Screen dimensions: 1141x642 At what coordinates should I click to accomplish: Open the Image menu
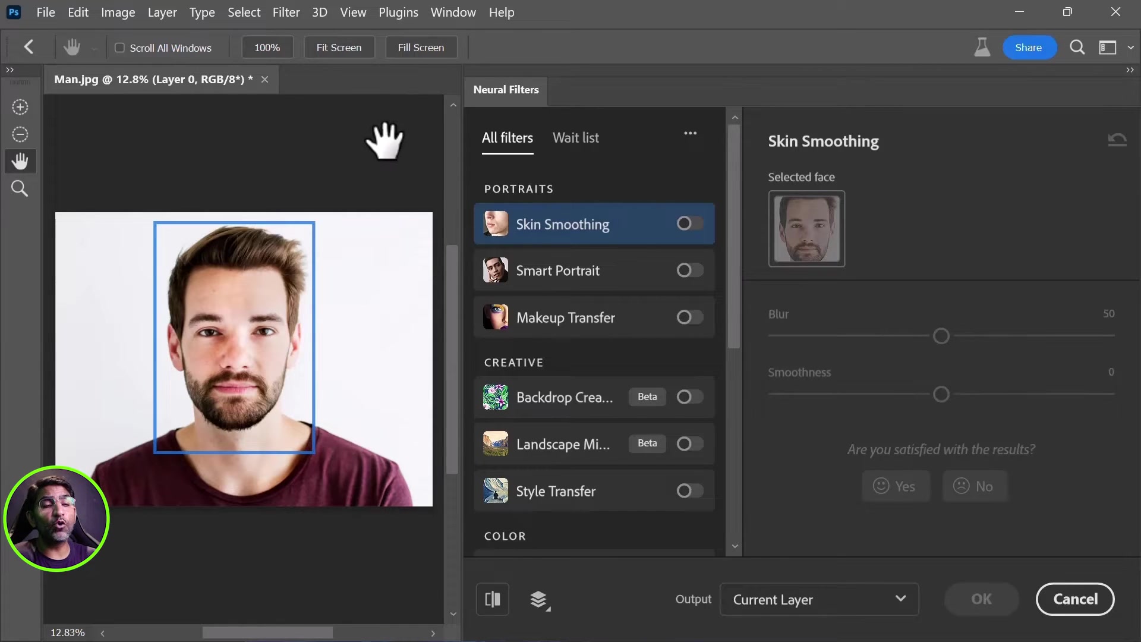click(x=118, y=12)
